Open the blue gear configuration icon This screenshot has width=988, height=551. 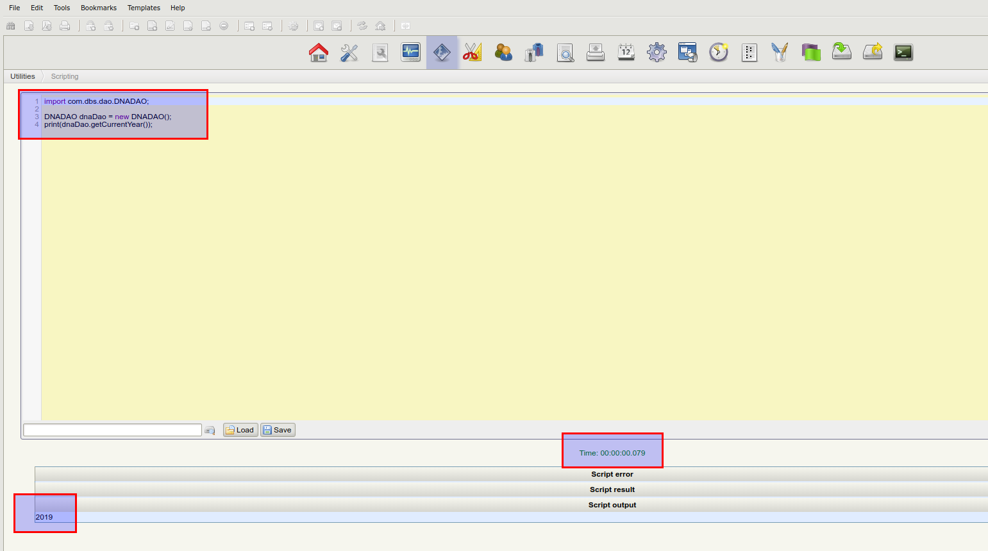[657, 53]
